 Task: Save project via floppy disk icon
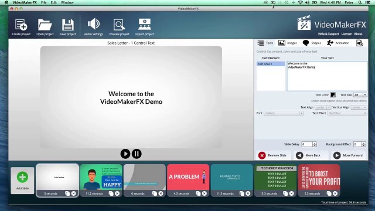68,25
